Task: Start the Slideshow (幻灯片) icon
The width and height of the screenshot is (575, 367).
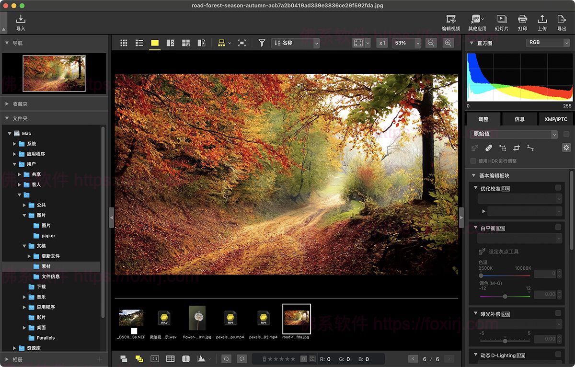Action: [x=501, y=22]
